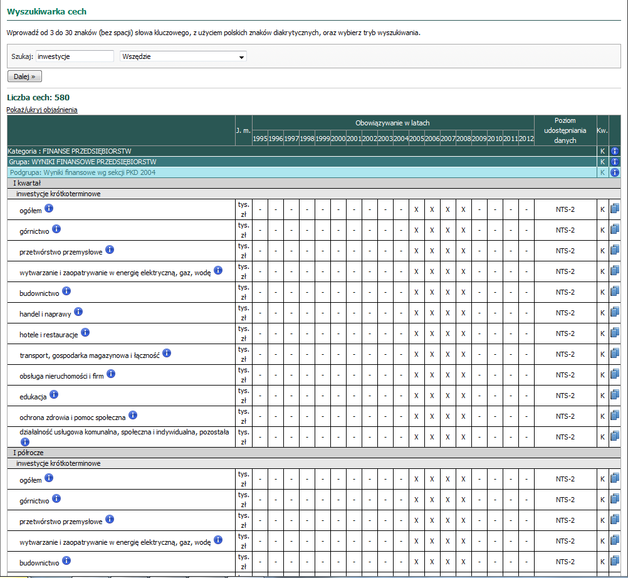
Task: Click the stacked pages icon in edukacja row
Action: (615, 395)
